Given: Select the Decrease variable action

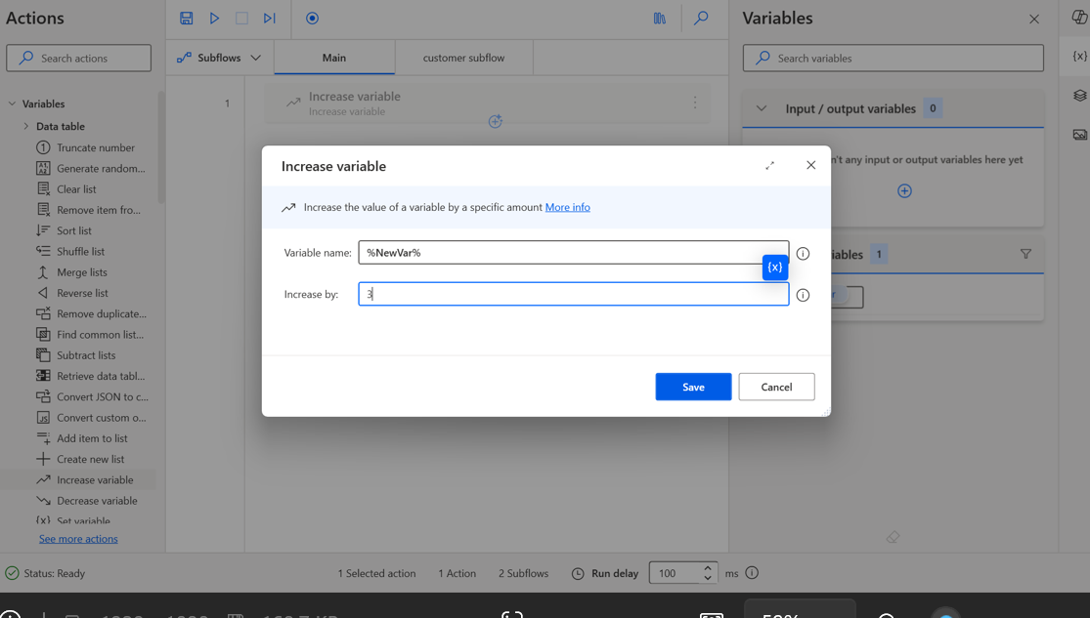Looking at the screenshot, I should coord(87,501).
